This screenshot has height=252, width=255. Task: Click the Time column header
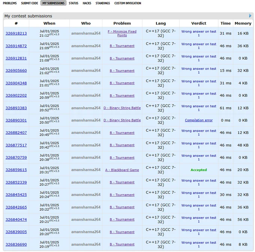[226, 23]
